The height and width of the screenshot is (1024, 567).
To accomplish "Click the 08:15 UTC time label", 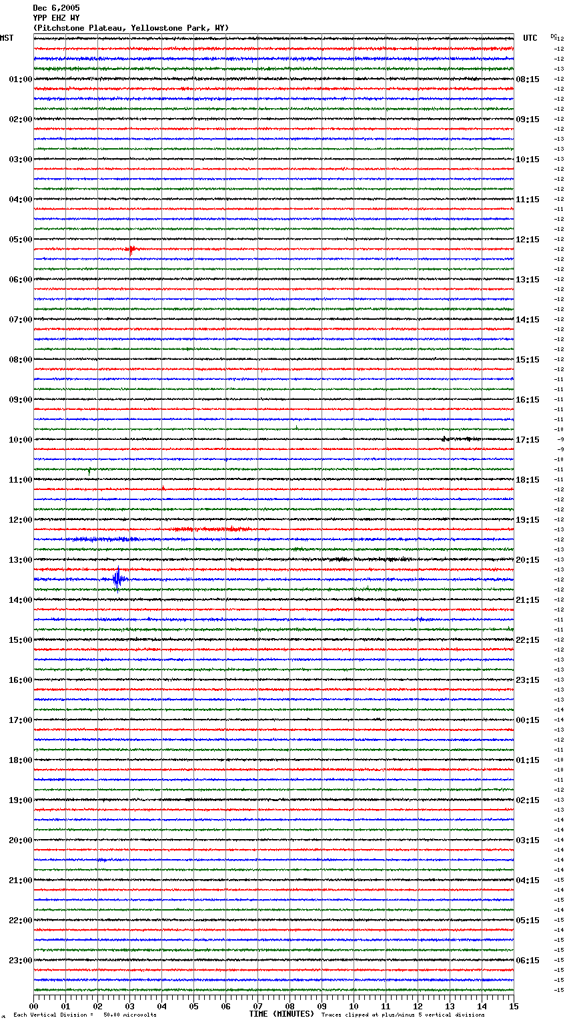I will pos(528,79).
